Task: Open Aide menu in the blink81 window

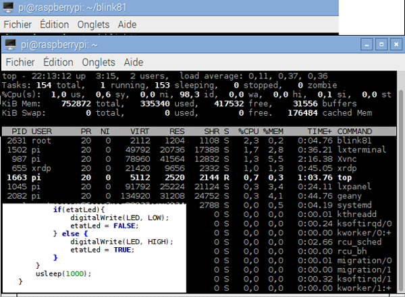Action: 127,24
